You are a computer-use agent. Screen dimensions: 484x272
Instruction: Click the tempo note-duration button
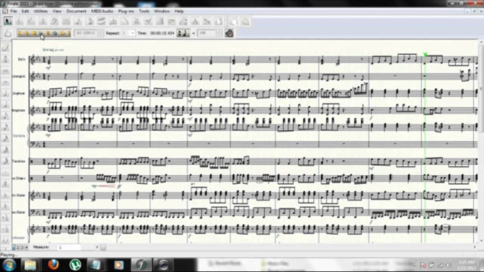[183, 33]
